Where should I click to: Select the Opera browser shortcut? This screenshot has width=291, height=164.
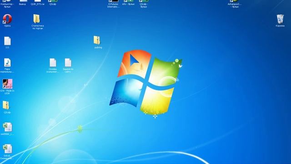click(7, 20)
